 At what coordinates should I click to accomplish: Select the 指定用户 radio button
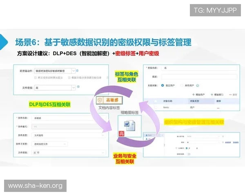coord(163,85)
